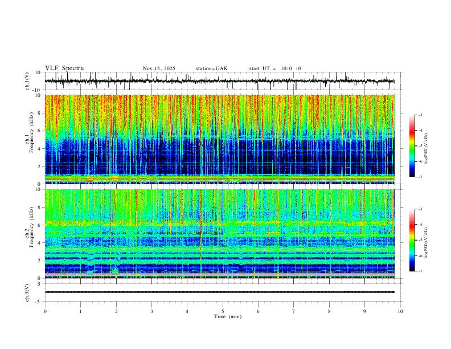Image resolution: width=451 pixels, height=349 pixels.
Task: Click the ch.2 spectrogram color scale bar
Action: coord(412,240)
